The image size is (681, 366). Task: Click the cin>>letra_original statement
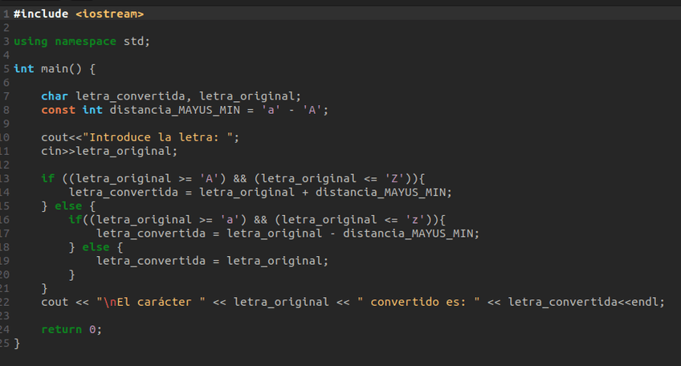coord(109,151)
